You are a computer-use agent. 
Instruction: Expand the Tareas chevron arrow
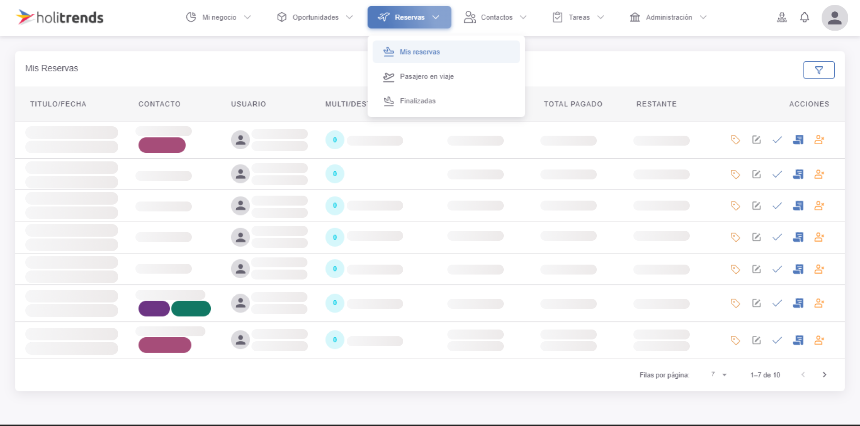pyautogui.click(x=600, y=17)
